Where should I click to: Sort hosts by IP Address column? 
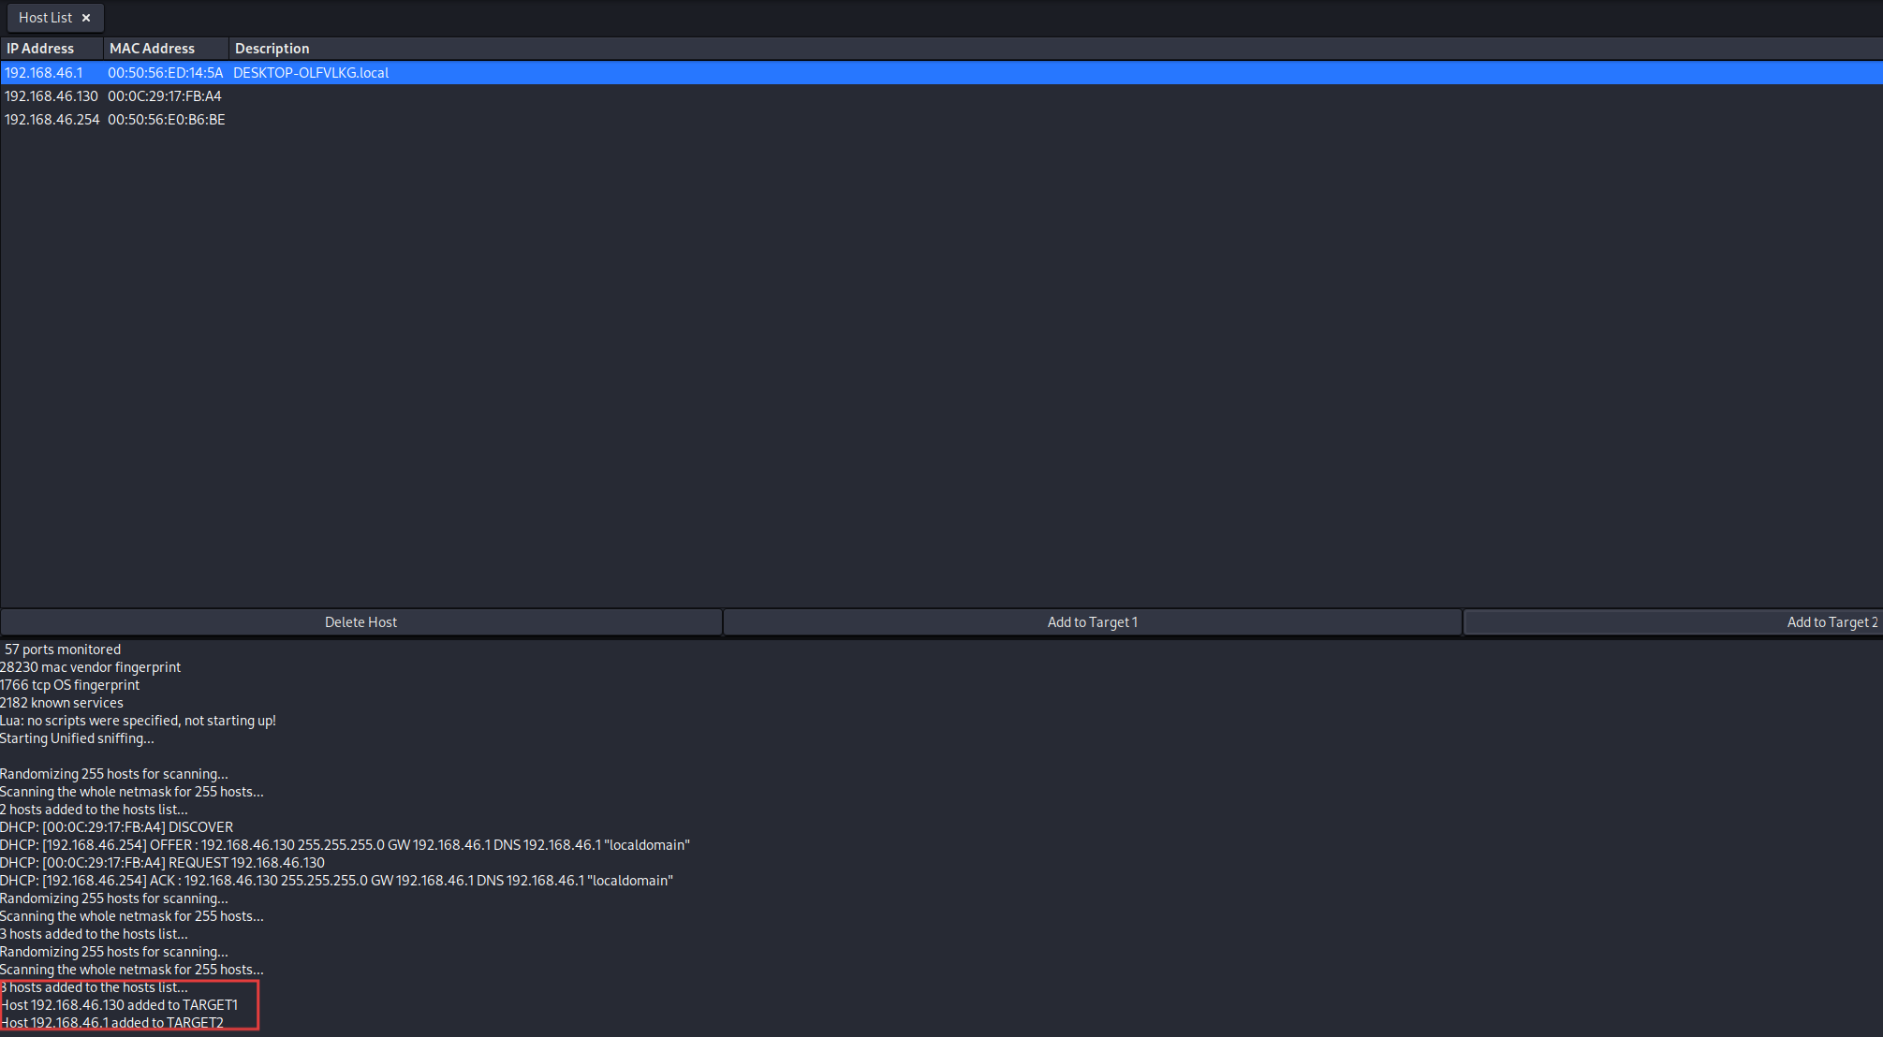40,49
